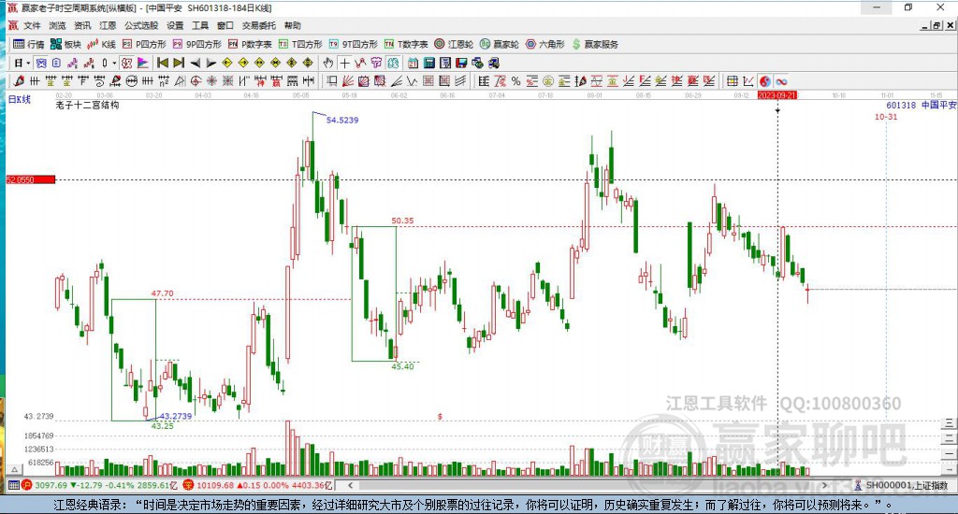
Task: Open the 设置 menu
Action: 175,25
